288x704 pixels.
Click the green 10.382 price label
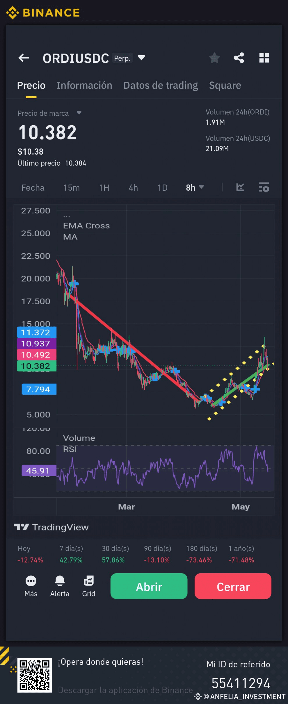click(x=37, y=366)
